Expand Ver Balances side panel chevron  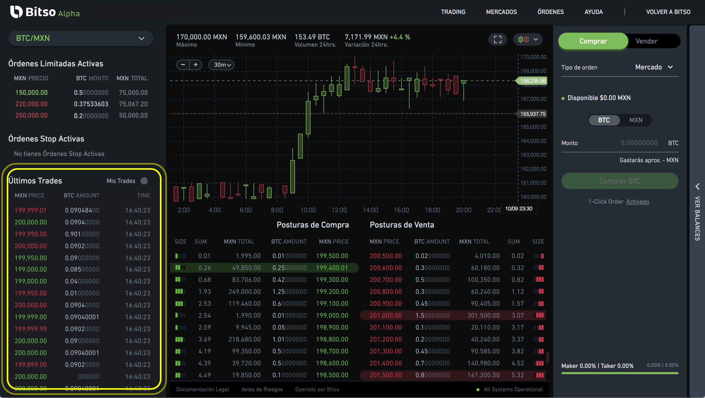[x=697, y=187]
